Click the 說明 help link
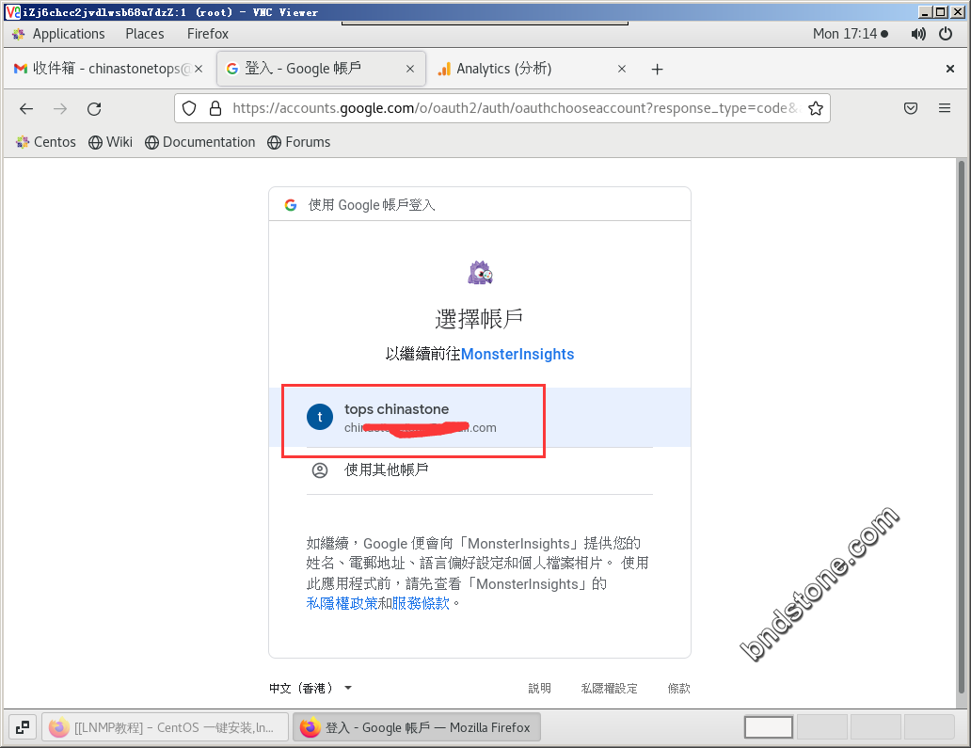This screenshot has width=971, height=748. point(539,688)
